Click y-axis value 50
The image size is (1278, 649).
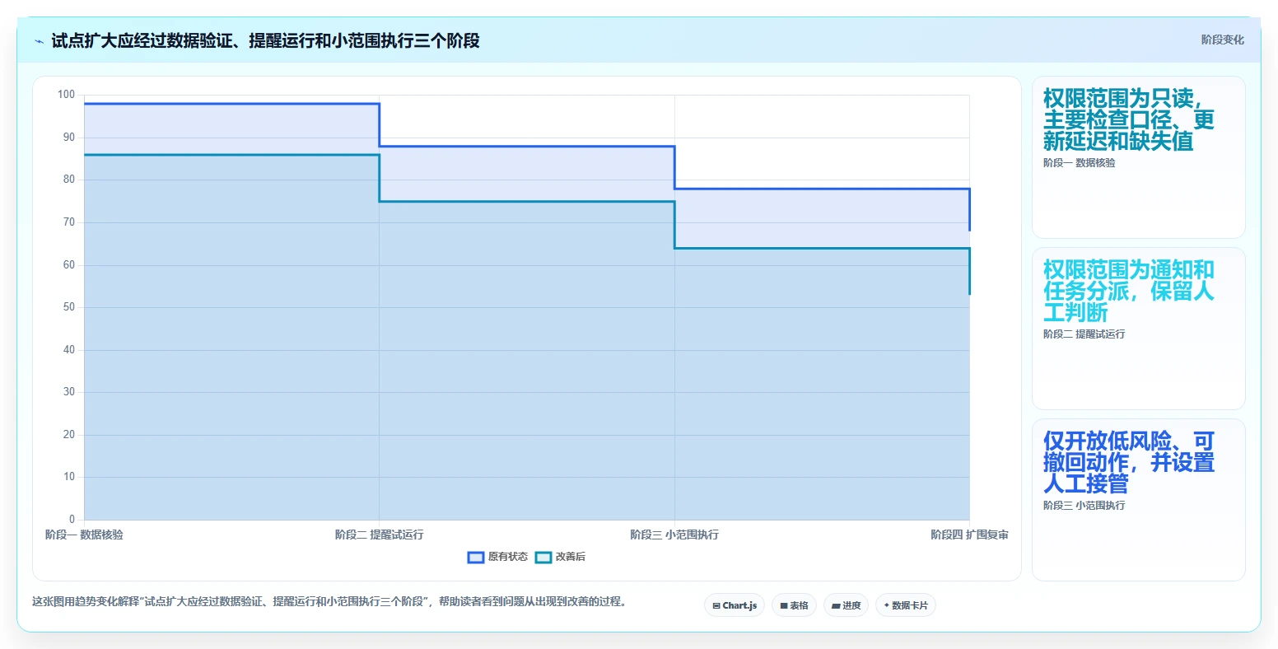(x=69, y=307)
